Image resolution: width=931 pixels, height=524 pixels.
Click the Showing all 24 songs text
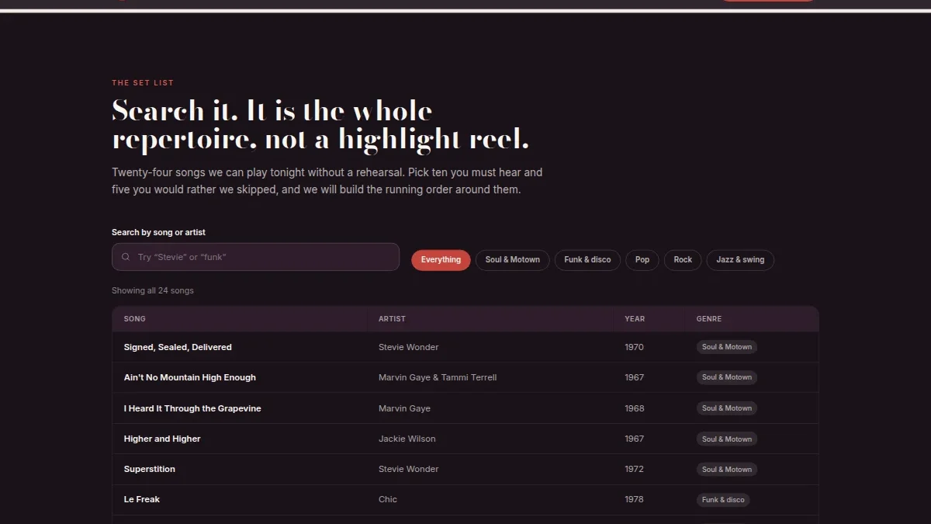point(153,290)
